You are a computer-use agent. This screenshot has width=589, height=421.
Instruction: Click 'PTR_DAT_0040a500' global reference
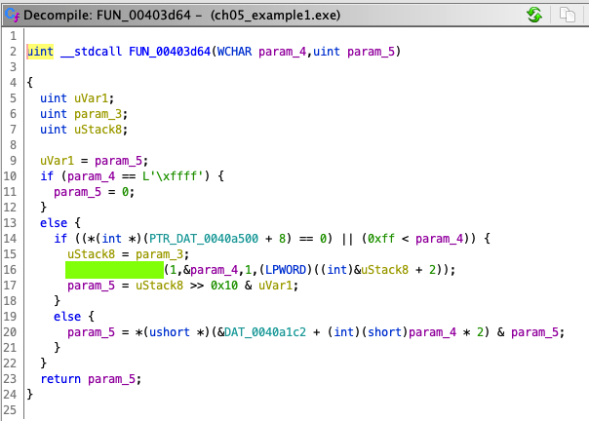[x=204, y=239]
